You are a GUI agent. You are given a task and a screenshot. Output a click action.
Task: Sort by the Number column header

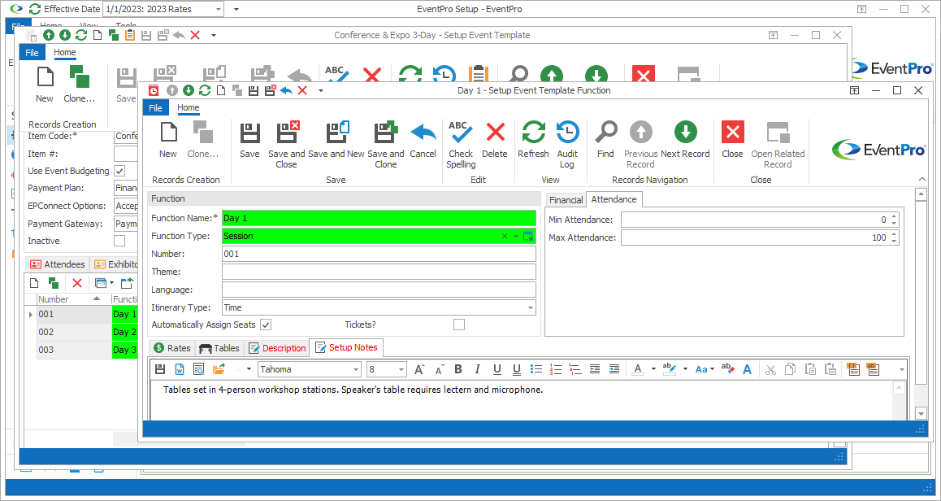point(74,298)
